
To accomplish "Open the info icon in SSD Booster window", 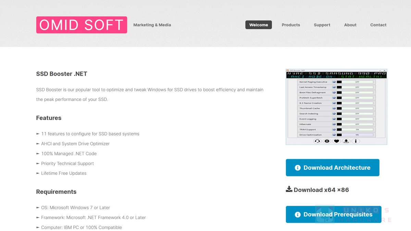I will [x=356, y=141].
